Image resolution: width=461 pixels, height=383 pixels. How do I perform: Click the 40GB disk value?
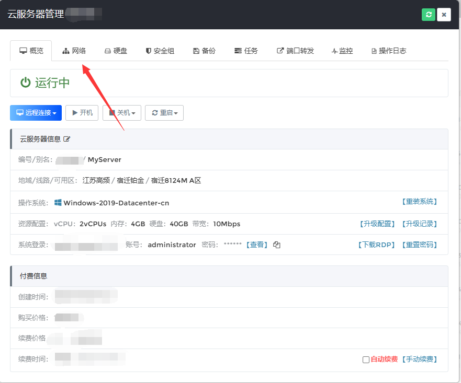pos(179,224)
